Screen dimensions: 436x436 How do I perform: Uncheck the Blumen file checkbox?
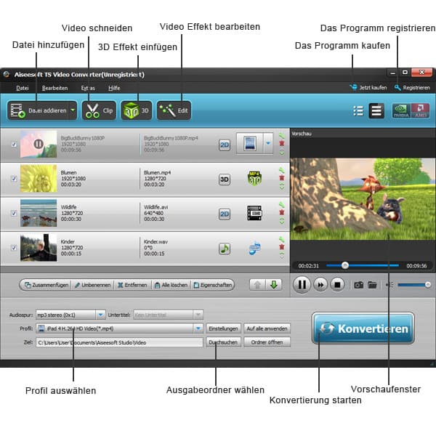tap(14, 179)
